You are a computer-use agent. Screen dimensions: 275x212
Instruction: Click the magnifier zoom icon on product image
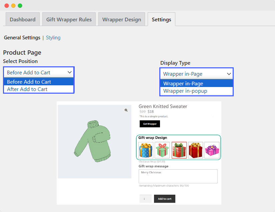(x=126, y=110)
